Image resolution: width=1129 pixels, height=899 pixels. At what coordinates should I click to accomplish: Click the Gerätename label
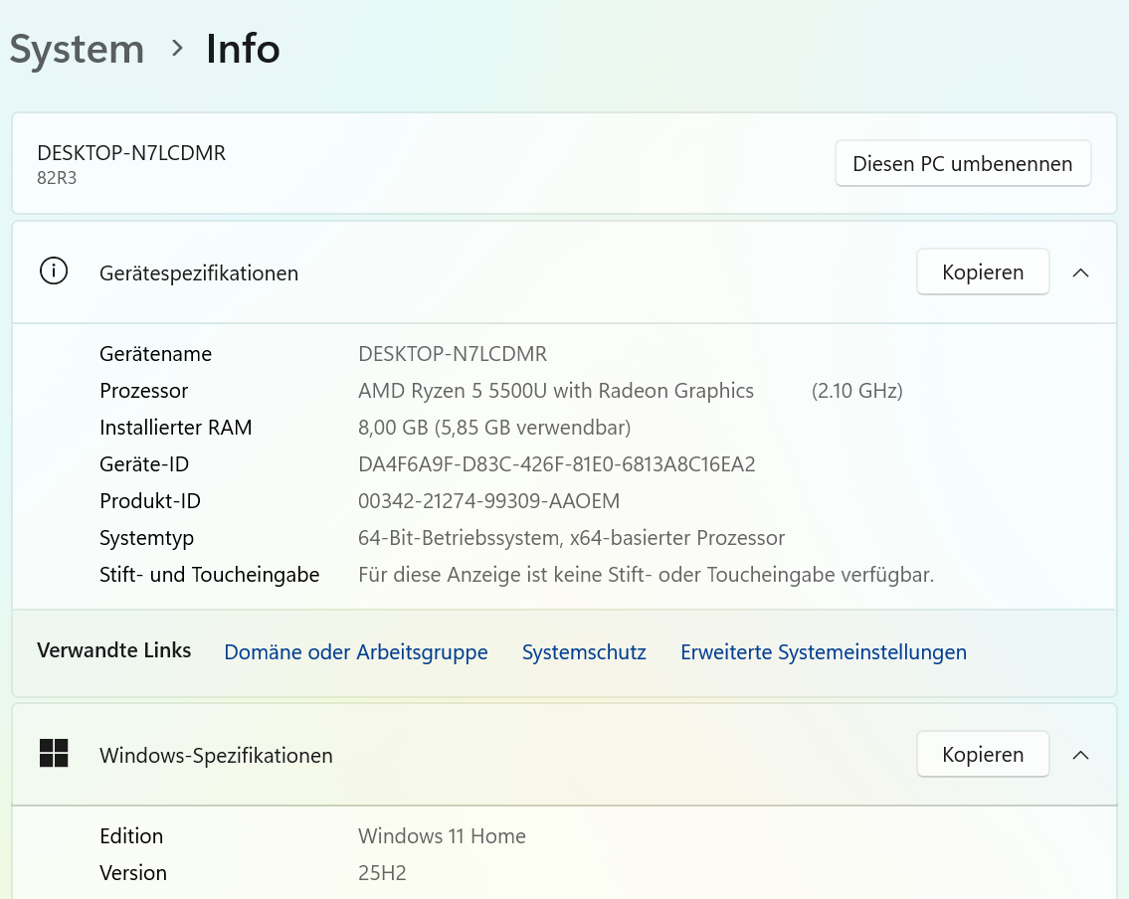pos(155,354)
